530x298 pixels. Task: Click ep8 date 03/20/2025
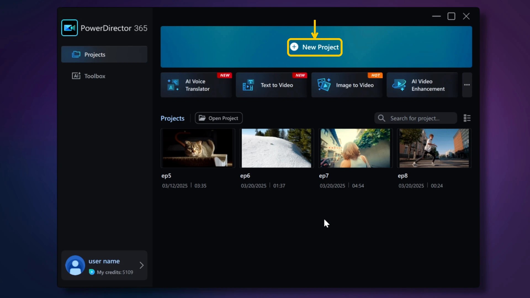[x=411, y=186]
